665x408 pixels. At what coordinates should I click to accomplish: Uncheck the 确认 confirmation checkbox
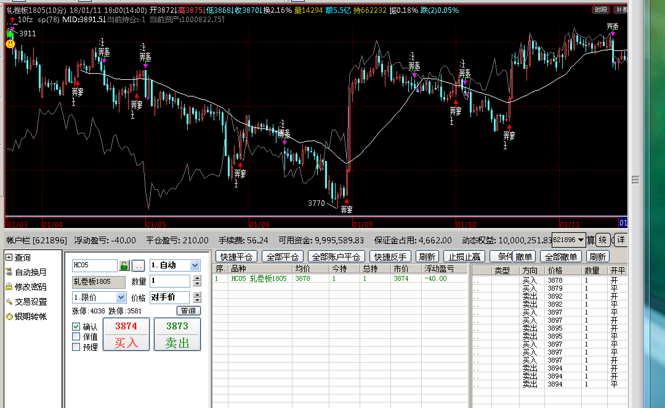click(x=76, y=327)
